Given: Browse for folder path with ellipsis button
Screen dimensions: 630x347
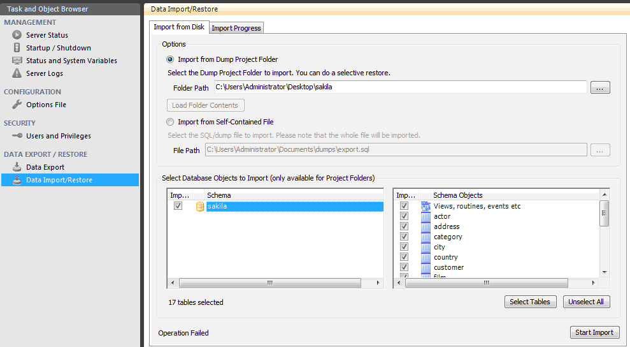Looking at the screenshot, I should point(600,87).
